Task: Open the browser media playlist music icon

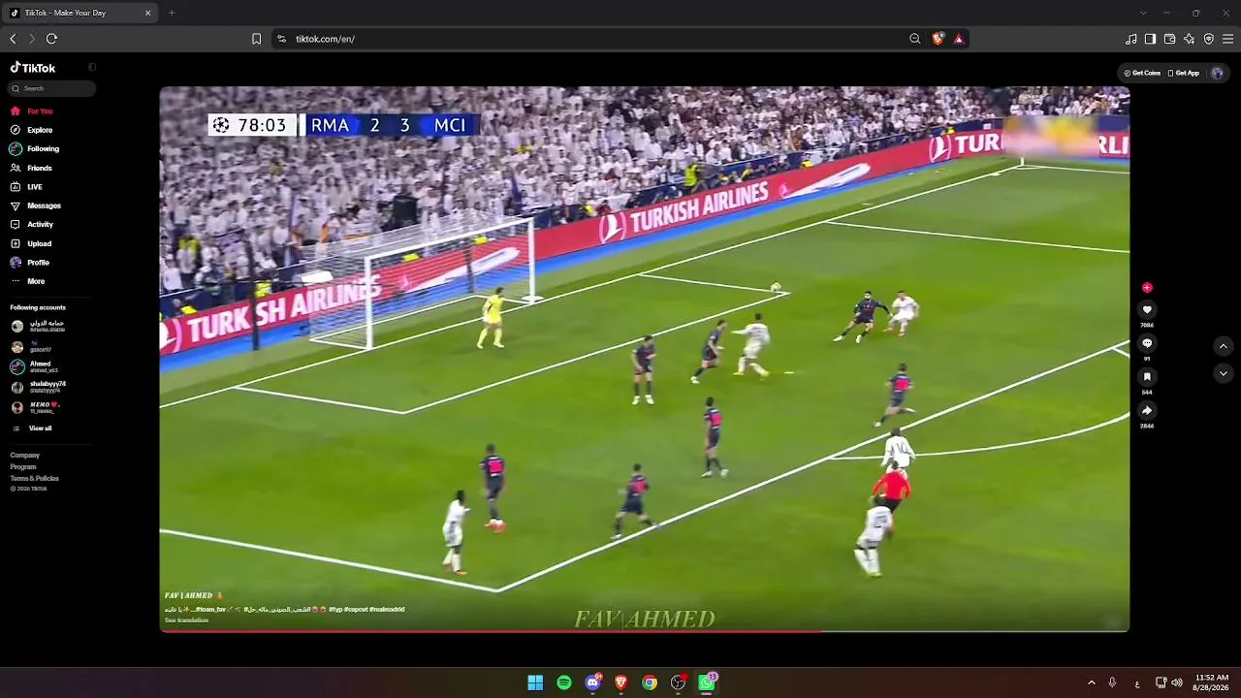Action: (1131, 39)
